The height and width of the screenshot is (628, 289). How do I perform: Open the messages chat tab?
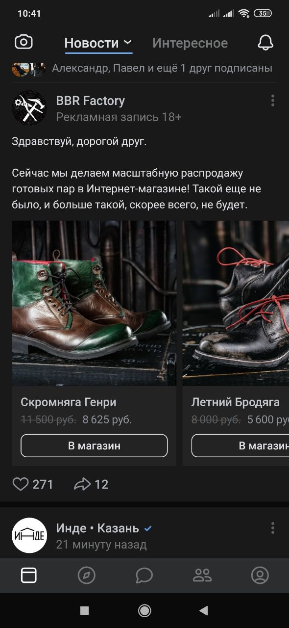(x=144, y=575)
